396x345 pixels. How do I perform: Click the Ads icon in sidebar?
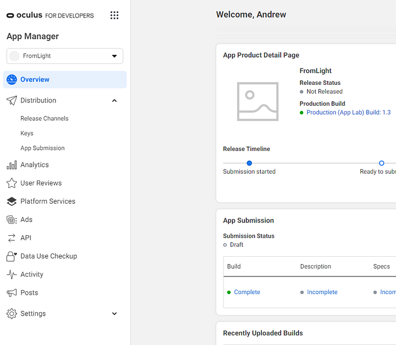(x=11, y=219)
